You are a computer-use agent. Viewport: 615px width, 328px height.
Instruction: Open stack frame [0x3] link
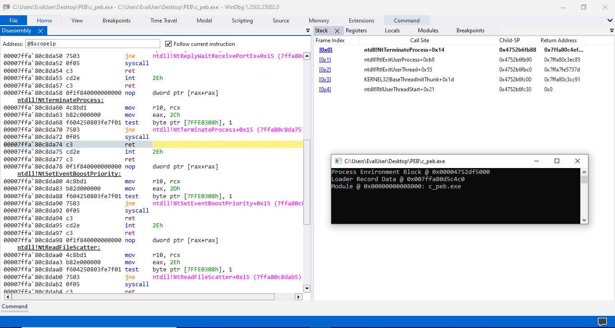pyautogui.click(x=325, y=80)
